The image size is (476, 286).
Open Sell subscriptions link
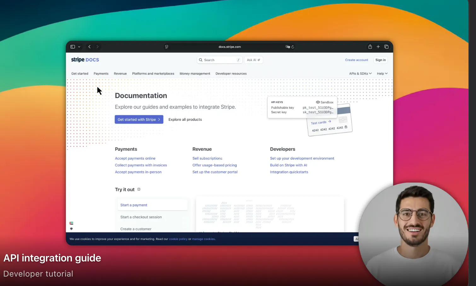click(207, 158)
